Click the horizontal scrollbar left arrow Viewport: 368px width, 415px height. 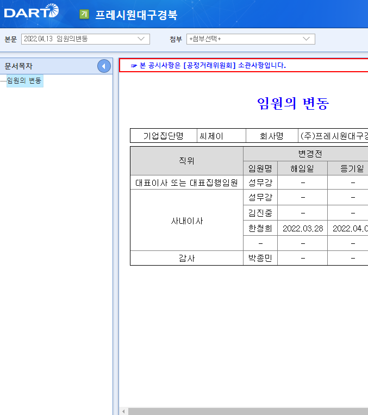tap(124, 411)
